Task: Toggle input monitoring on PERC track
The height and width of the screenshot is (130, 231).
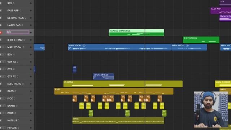Action: pyautogui.click(x=4, y=113)
